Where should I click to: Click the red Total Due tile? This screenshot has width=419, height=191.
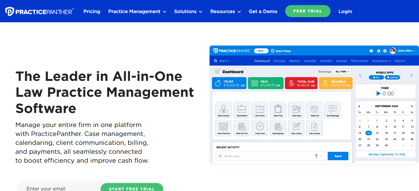301,83
